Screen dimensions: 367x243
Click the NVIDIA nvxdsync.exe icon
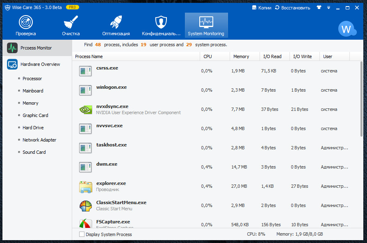click(x=86, y=109)
